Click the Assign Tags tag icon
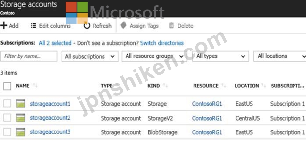Image resolution: width=306 pixels, height=142 pixels. pyautogui.click(x=124, y=26)
